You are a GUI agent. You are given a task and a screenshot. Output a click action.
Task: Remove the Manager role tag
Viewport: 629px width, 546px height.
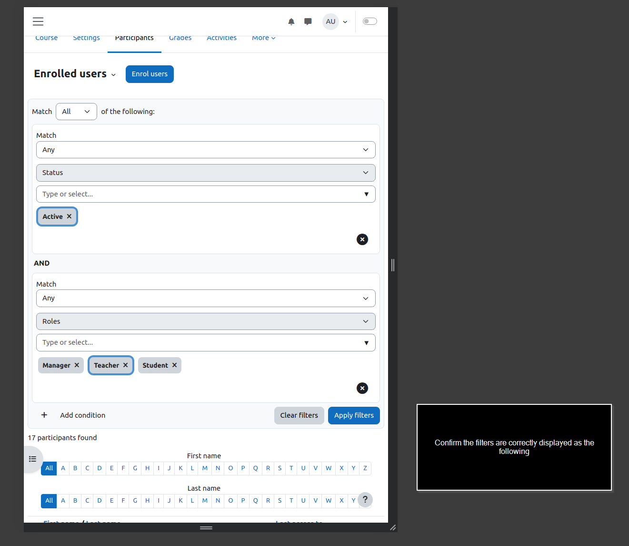click(x=77, y=365)
